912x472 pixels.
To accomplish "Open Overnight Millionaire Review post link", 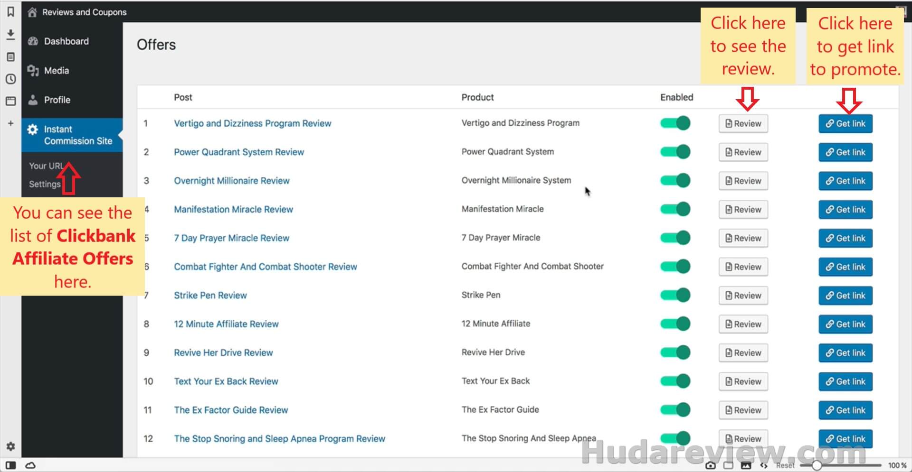I will pyautogui.click(x=232, y=181).
